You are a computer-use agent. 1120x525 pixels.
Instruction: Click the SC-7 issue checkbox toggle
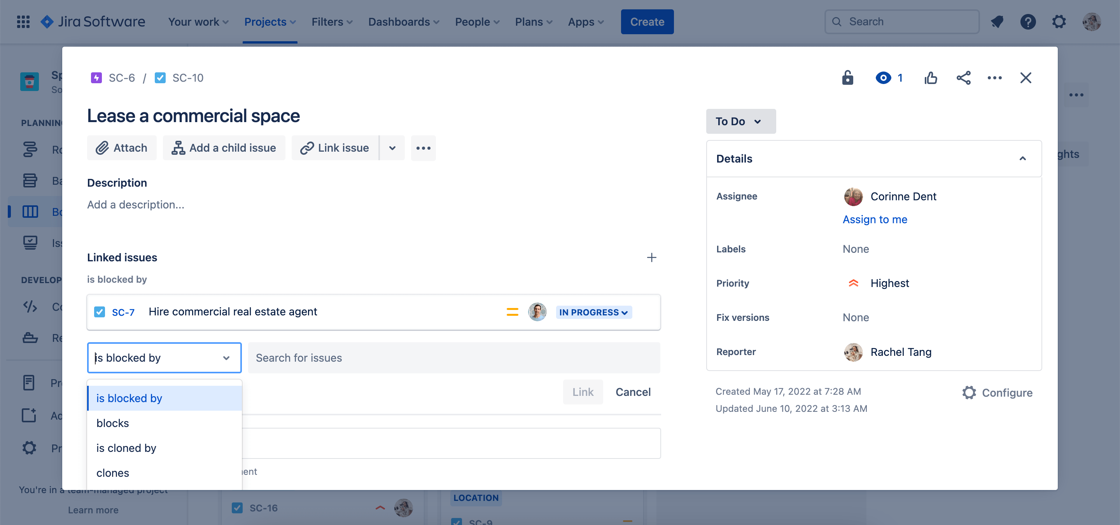[x=100, y=311]
